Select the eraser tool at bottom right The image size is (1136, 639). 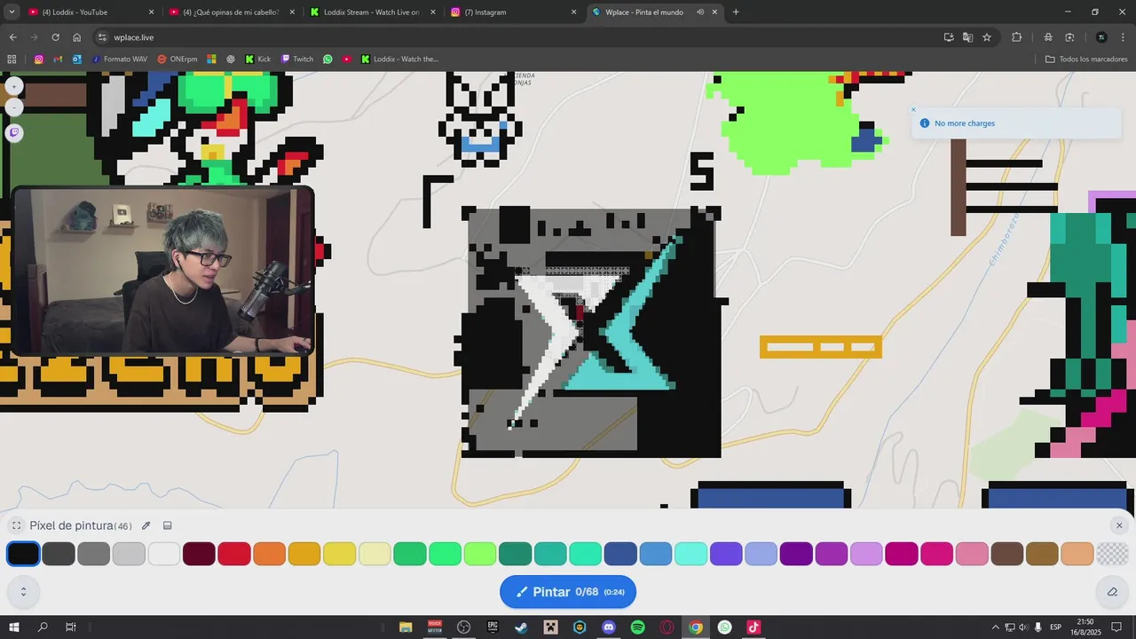tap(1112, 591)
